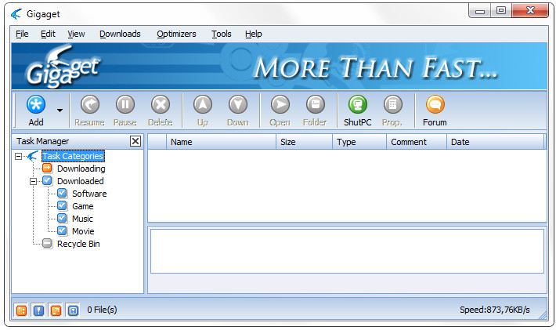Select Task Categories in the tree

(73, 156)
